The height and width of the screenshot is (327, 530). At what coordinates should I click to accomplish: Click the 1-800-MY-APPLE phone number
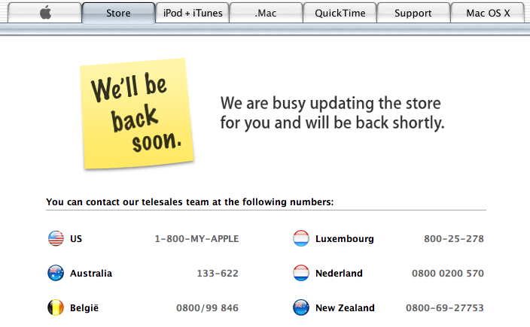[x=196, y=239]
